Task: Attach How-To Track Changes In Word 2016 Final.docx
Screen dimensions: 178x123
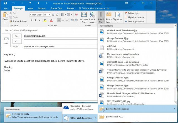Action: (136, 95)
